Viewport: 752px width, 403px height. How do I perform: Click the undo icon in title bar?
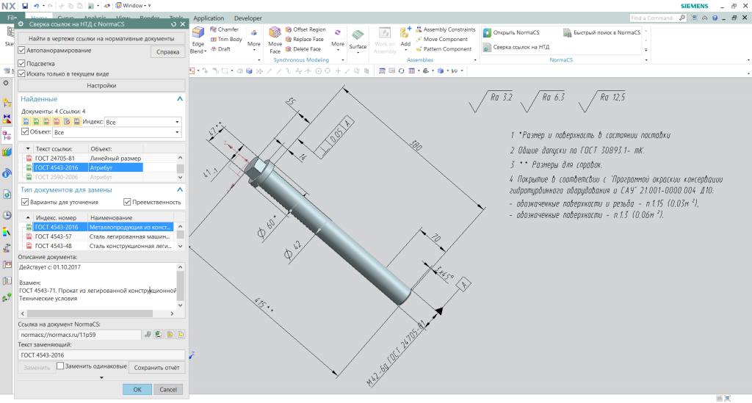tap(37, 6)
